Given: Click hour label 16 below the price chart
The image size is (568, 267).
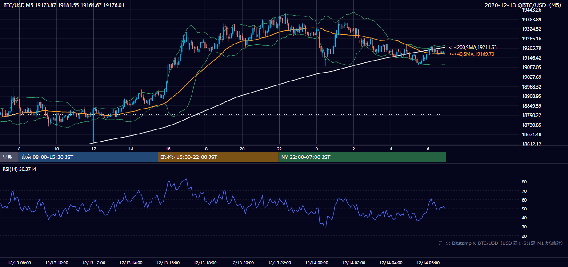Looking at the screenshot, I should point(168,149).
